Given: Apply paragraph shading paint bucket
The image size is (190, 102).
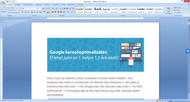Looking at the screenshot, I should [x=68, y=12].
